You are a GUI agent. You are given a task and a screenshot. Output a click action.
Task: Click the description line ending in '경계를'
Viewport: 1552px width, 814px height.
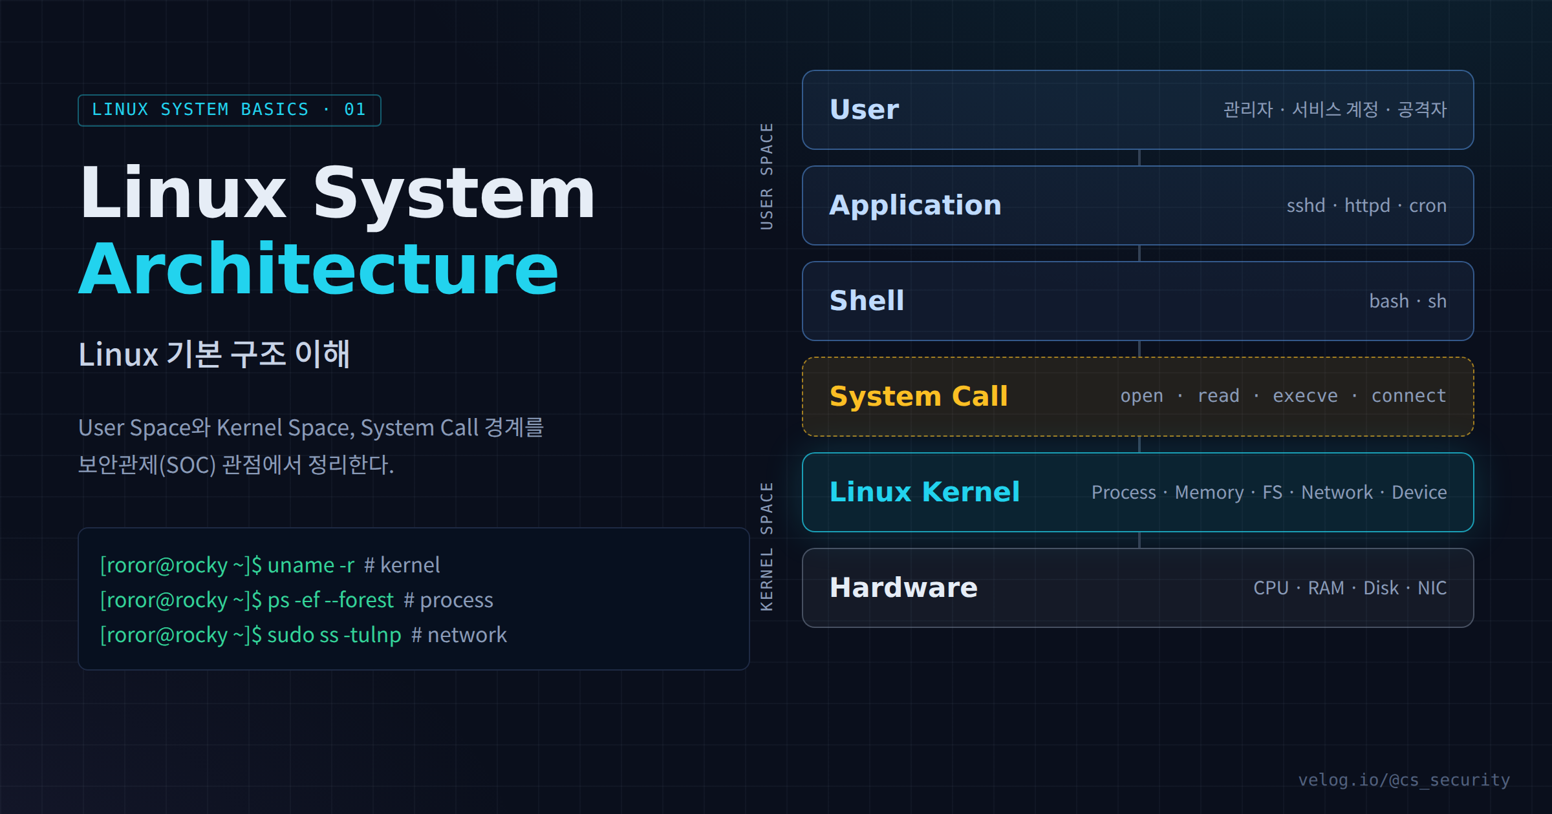coord(311,427)
